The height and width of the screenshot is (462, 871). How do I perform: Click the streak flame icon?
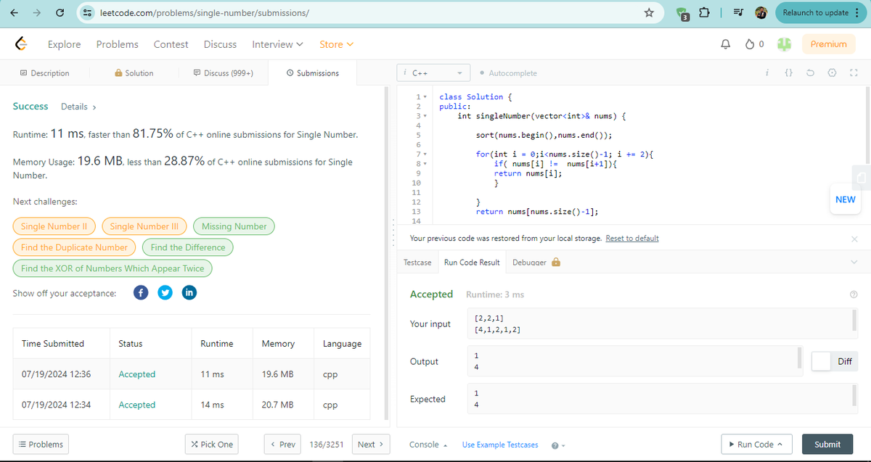[x=751, y=44]
